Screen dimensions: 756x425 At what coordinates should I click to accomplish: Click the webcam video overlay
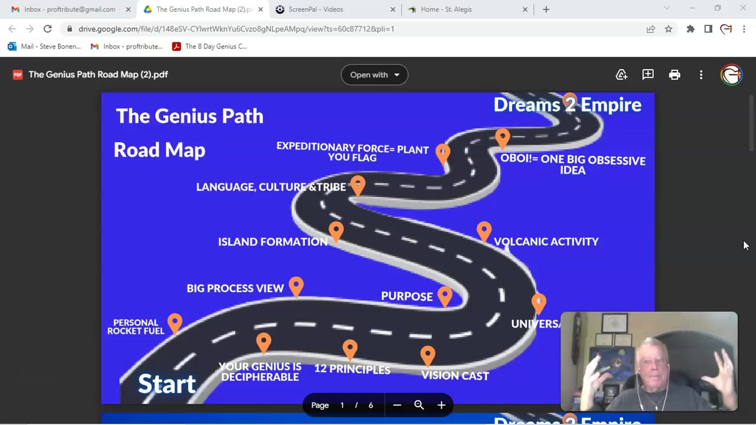coord(649,361)
